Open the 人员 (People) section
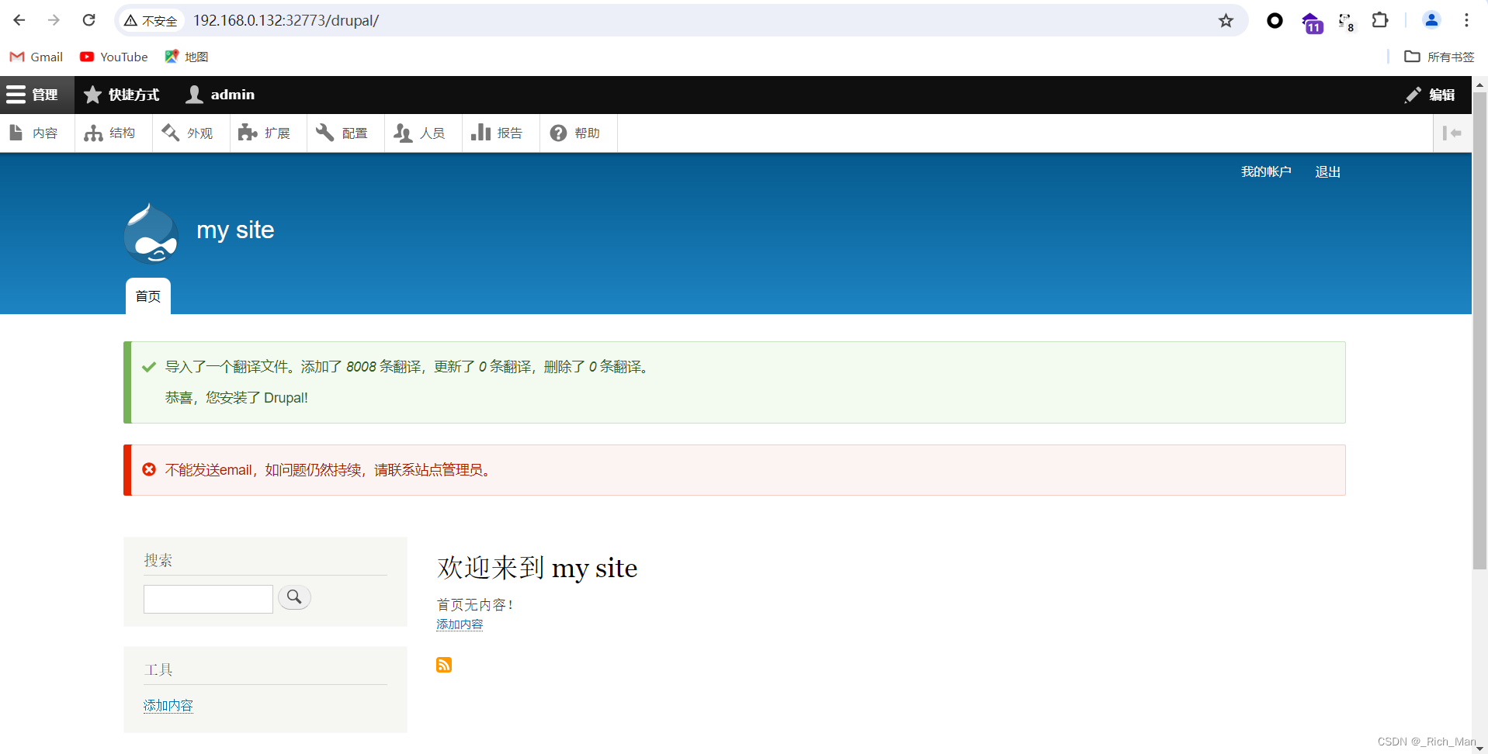The image size is (1488, 754). [421, 133]
